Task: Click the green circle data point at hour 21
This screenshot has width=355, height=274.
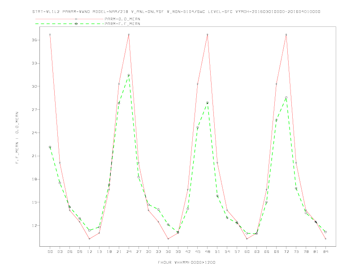Action: [x=119, y=103]
